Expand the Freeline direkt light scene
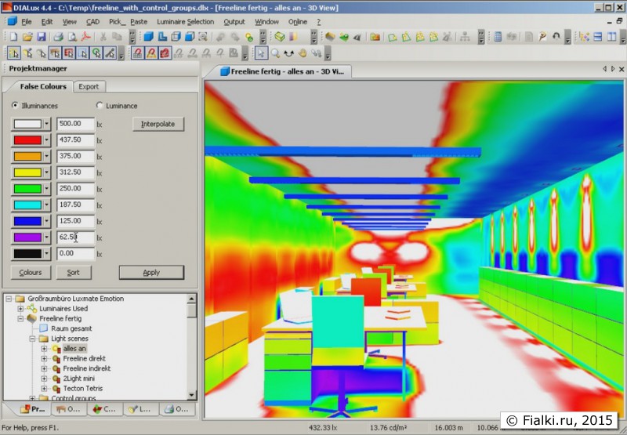 45,359
